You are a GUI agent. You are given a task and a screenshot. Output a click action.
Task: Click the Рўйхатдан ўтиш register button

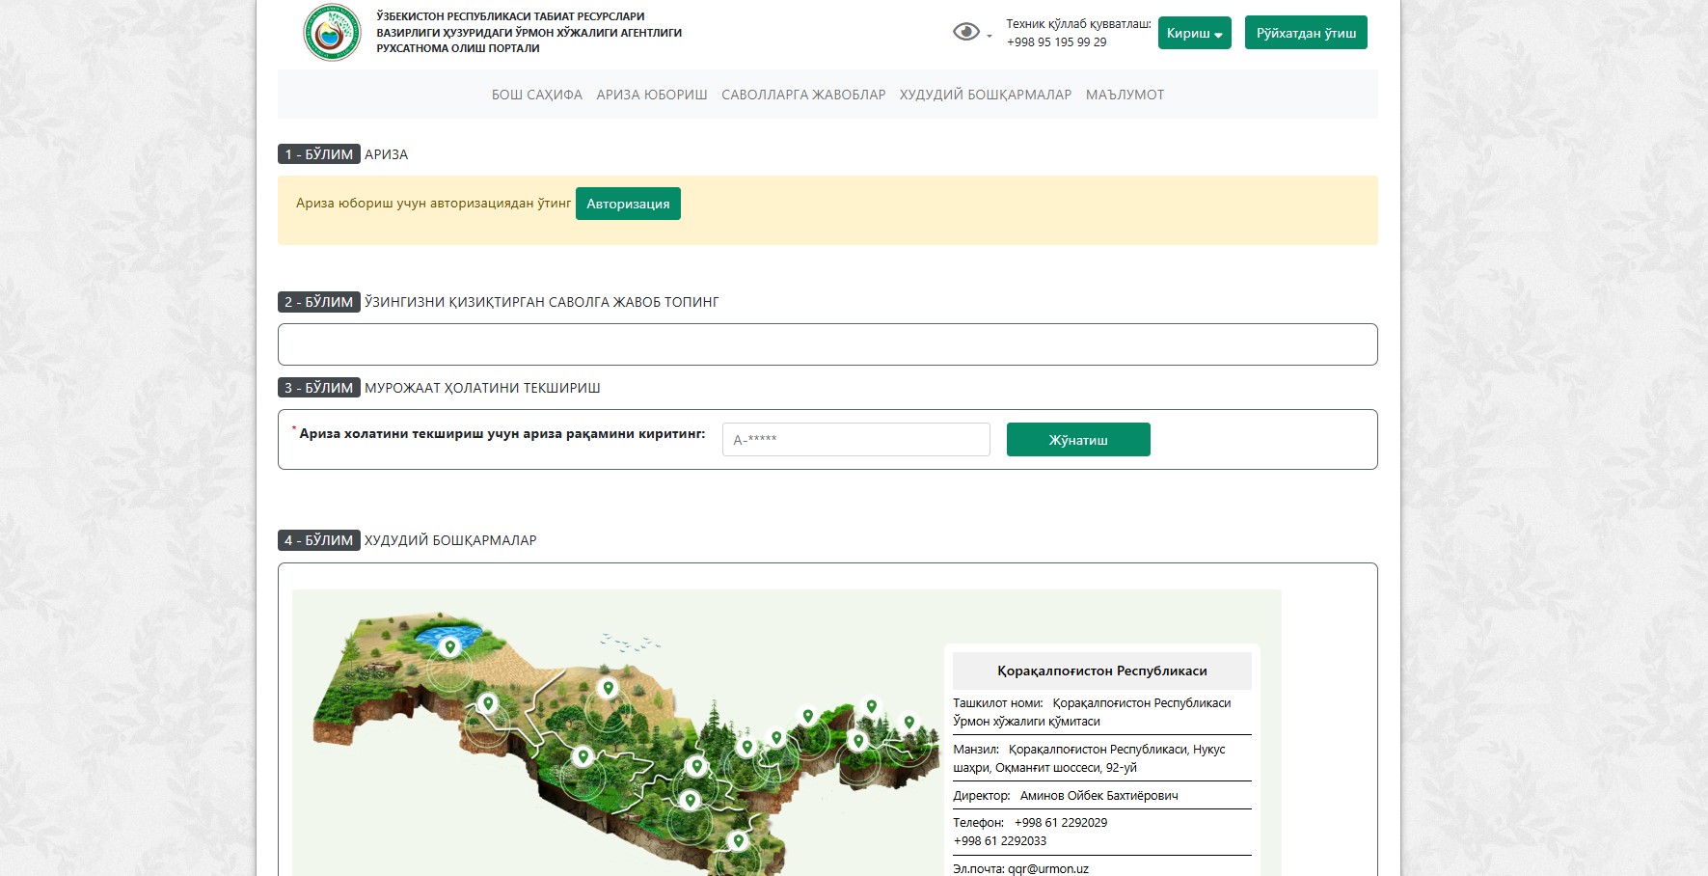pos(1305,33)
